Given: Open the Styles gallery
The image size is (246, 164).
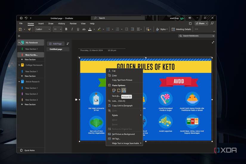Looking at the screenshot, I should coord(162,29).
